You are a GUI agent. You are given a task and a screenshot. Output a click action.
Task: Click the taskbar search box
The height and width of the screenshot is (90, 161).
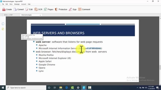[26, 88]
